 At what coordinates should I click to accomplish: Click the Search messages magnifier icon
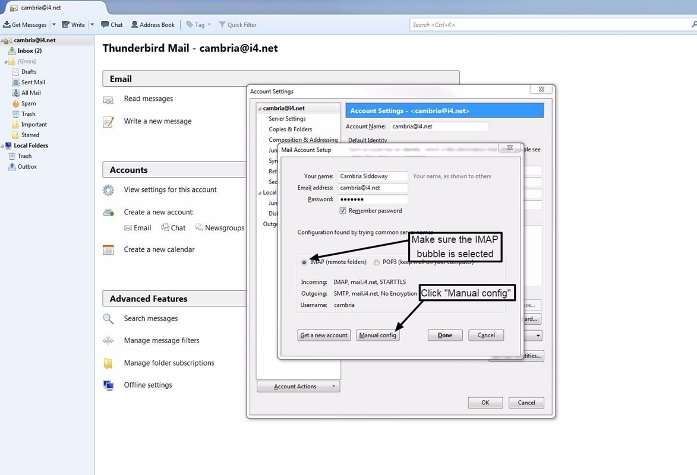[108, 319]
